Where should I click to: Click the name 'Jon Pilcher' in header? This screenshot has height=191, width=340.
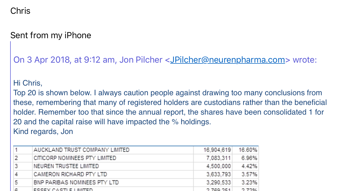click(x=141, y=60)
